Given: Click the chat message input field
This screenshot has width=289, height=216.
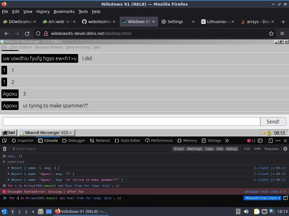Looking at the screenshot, I should (132, 121).
